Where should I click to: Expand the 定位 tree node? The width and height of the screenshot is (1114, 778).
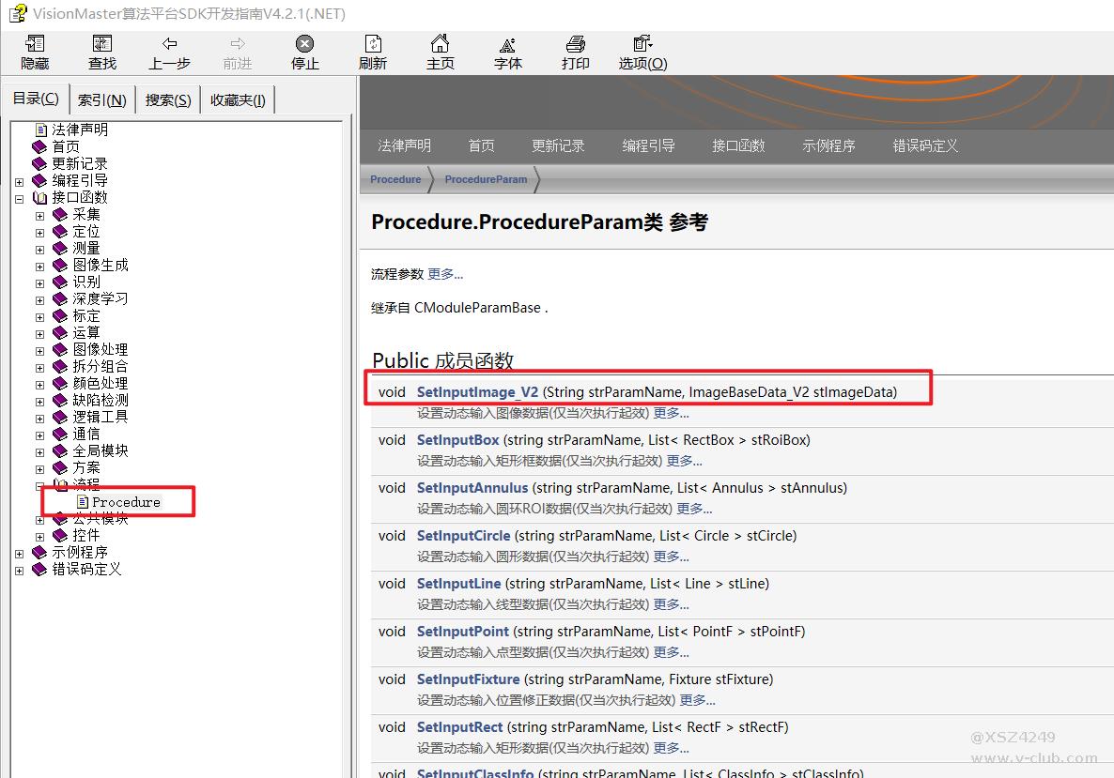(x=39, y=233)
